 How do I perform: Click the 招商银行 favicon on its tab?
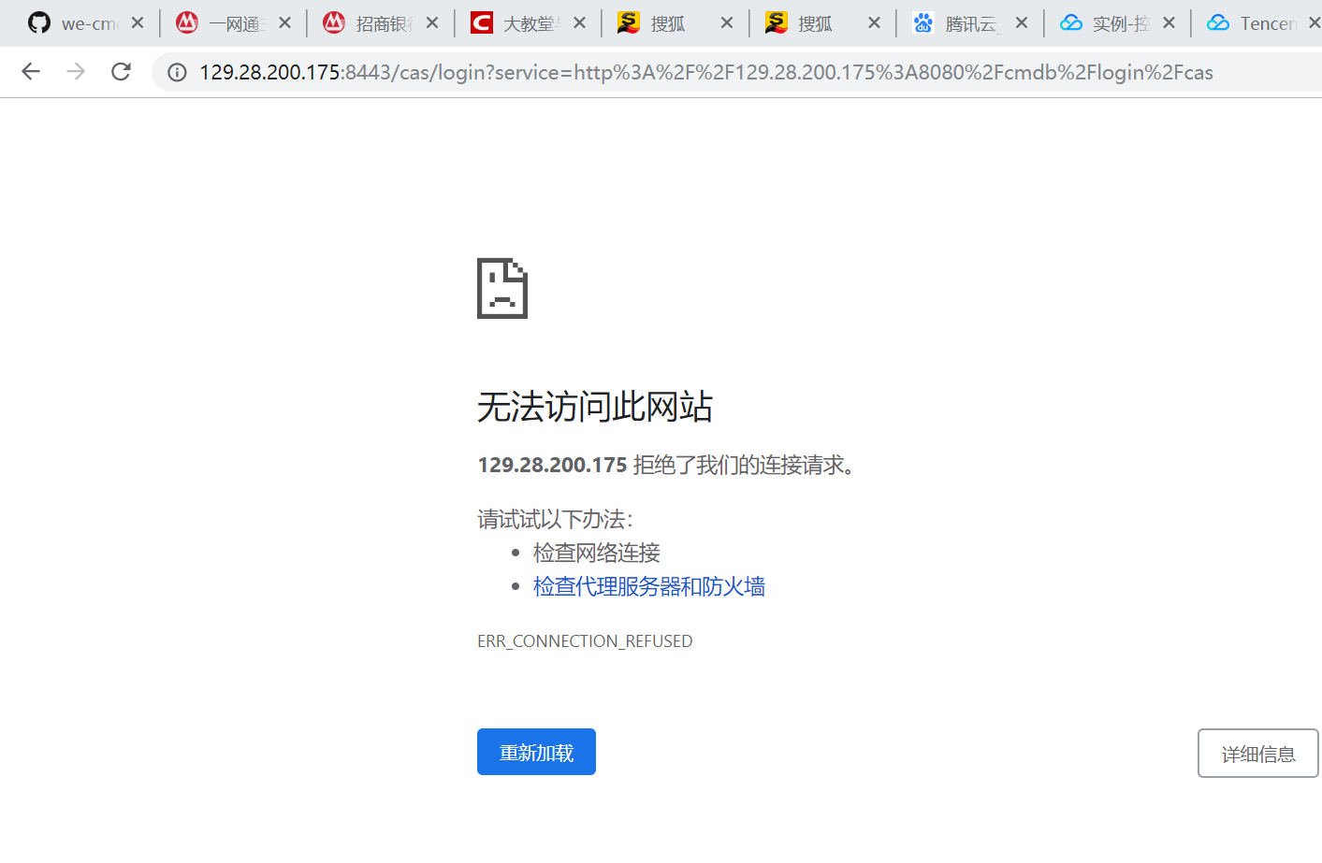(334, 22)
